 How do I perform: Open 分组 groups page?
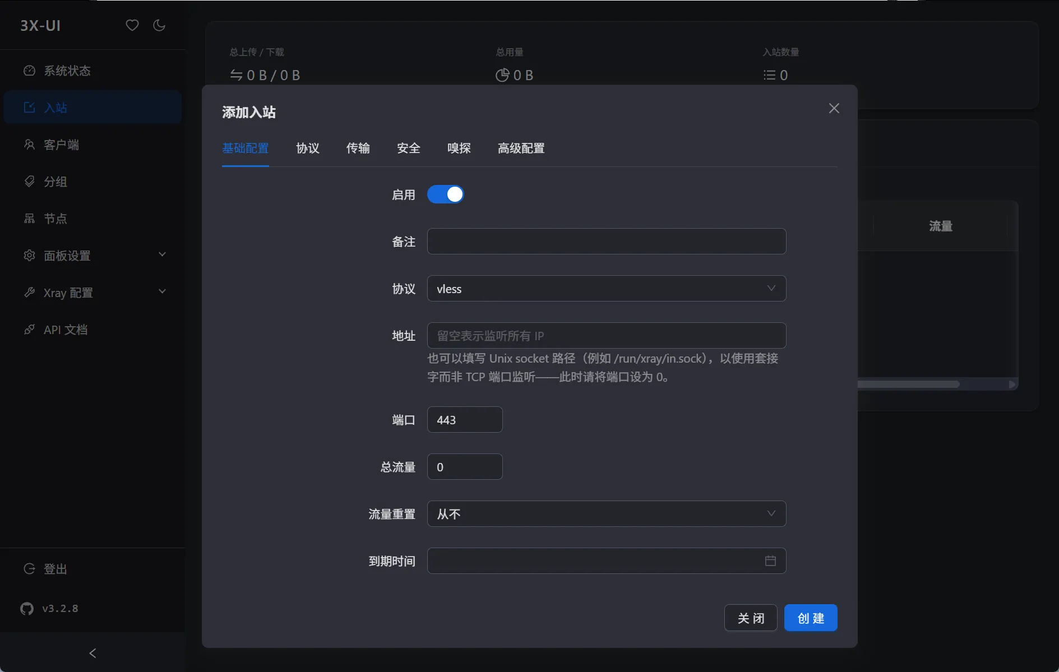[x=93, y=182]
